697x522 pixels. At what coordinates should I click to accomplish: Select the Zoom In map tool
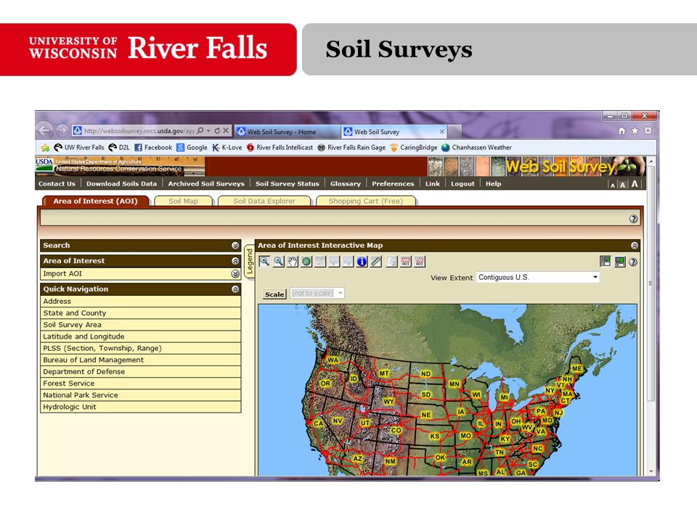tap(264, 262)
